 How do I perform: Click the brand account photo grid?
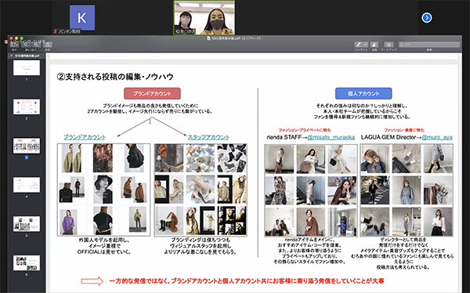click(103, 190)
